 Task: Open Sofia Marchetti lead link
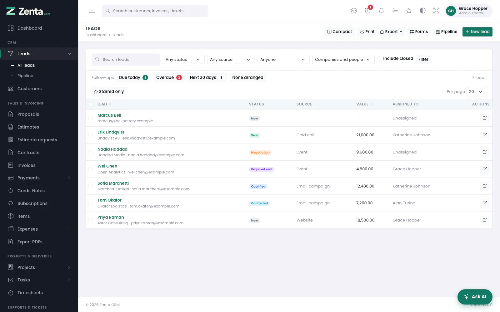[113, 183]
